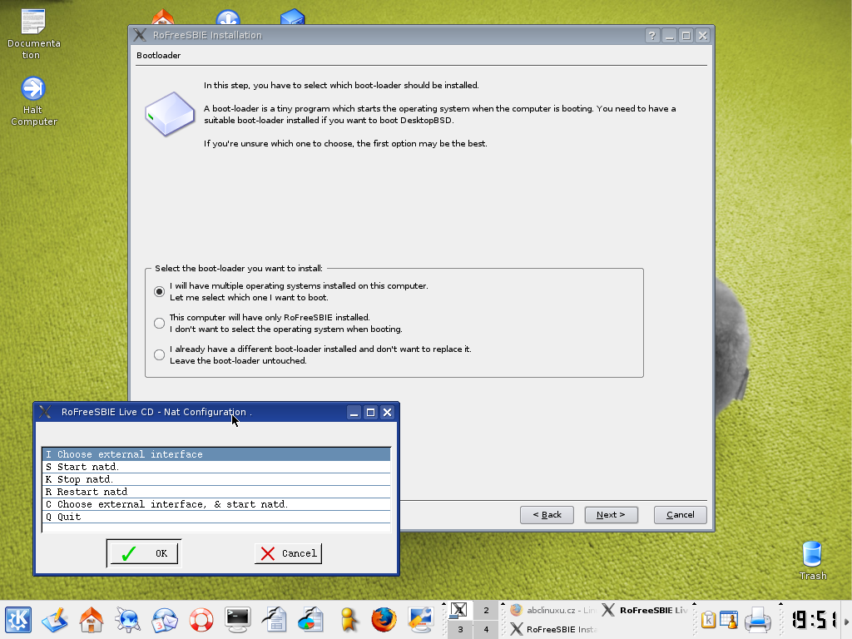Screen dimensions: 852x639
Task: Launch the Konsole terminal icon
Action: tap(238, 619)
